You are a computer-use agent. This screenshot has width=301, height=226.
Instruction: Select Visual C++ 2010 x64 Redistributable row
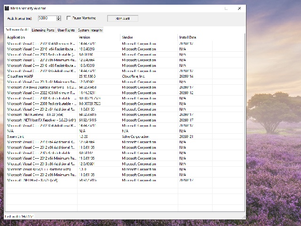click(x=125, y=49)
